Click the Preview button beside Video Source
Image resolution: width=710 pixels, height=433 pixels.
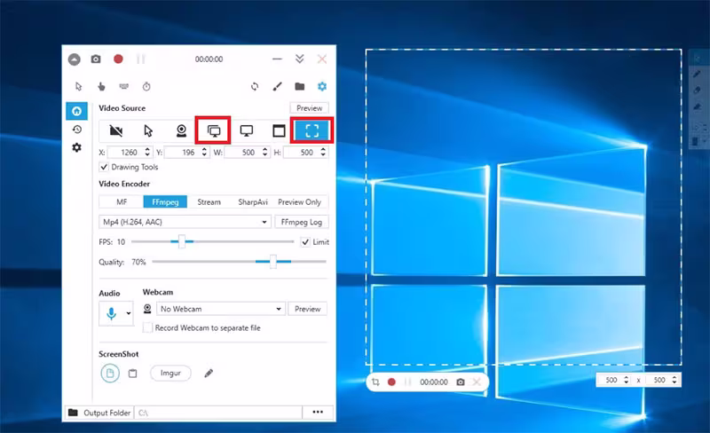(309, 108)
